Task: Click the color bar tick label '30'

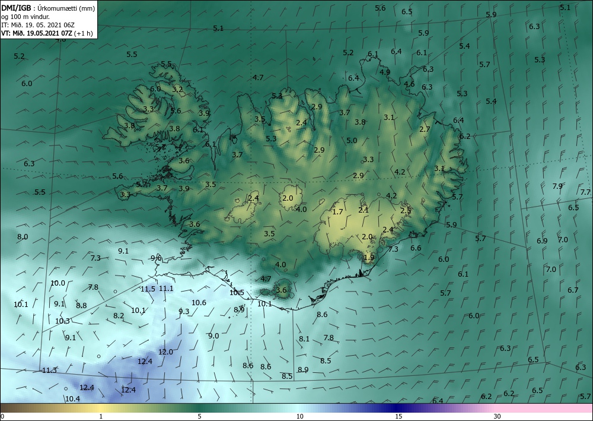Action: [x=497, y=416]
